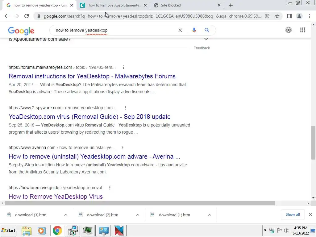Bookmark this page with the star icon
The image size is (316, 237).
277,16
